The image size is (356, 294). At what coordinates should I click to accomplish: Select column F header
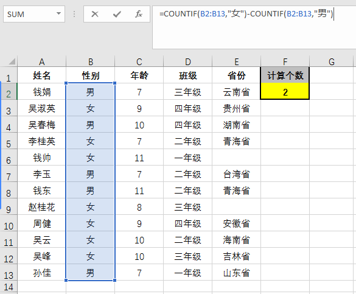pos(285,61)
